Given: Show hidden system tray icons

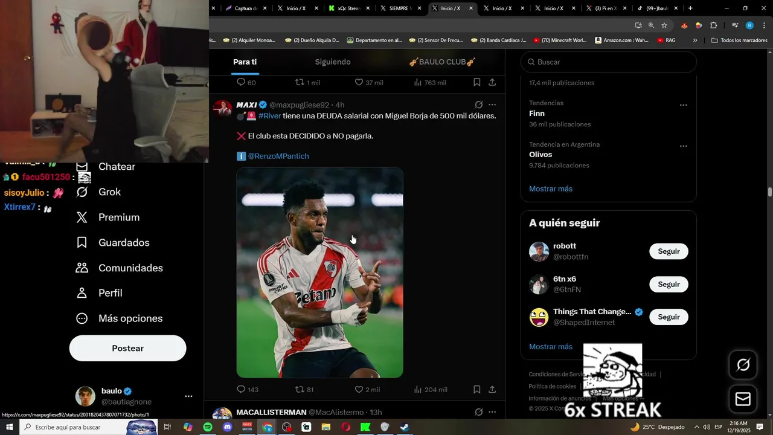Looking at the screenshot, I should click(x=697, y=427).
